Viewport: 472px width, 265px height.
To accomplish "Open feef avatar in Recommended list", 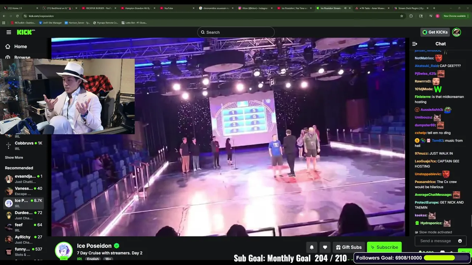I will pos(8,227).
